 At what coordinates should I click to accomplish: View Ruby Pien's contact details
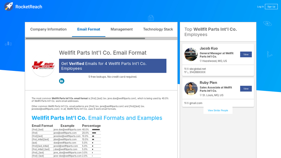click(246, 89)
